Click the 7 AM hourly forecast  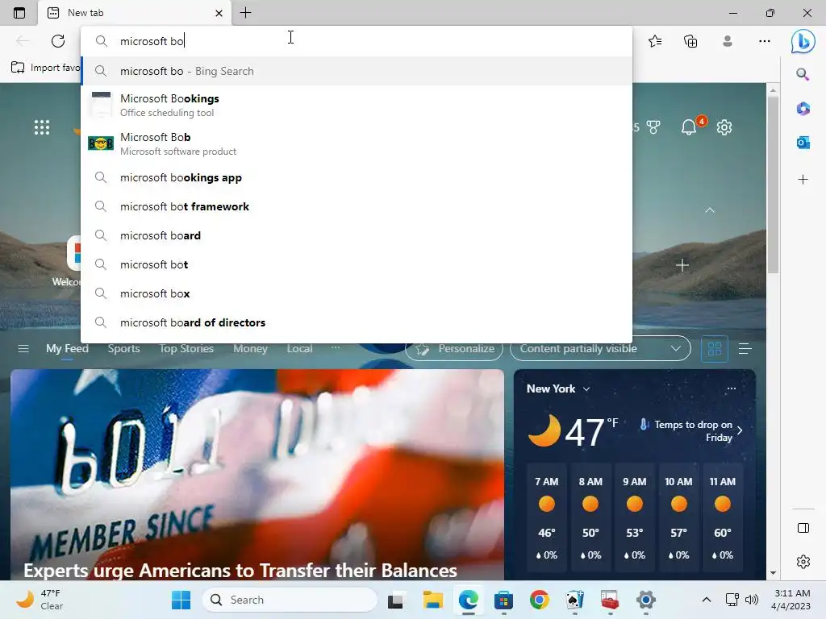pyautogui.click(x=547, y=518)
